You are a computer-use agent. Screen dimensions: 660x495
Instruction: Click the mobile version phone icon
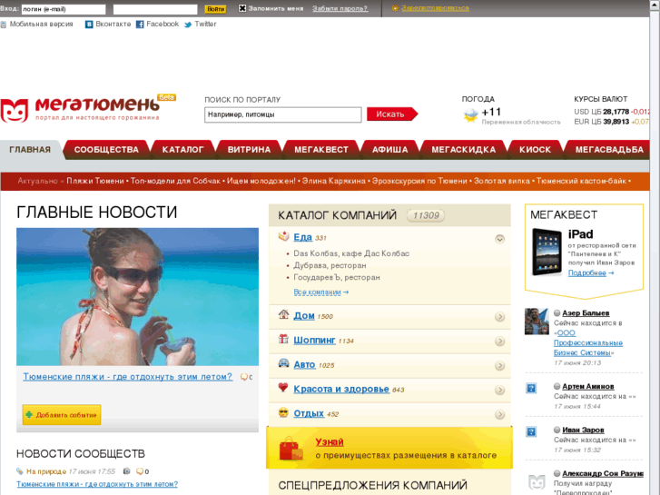4,25
